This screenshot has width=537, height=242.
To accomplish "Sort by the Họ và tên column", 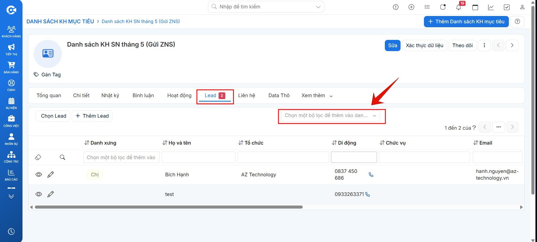I will pyautogui.click(x=177, y=143).
